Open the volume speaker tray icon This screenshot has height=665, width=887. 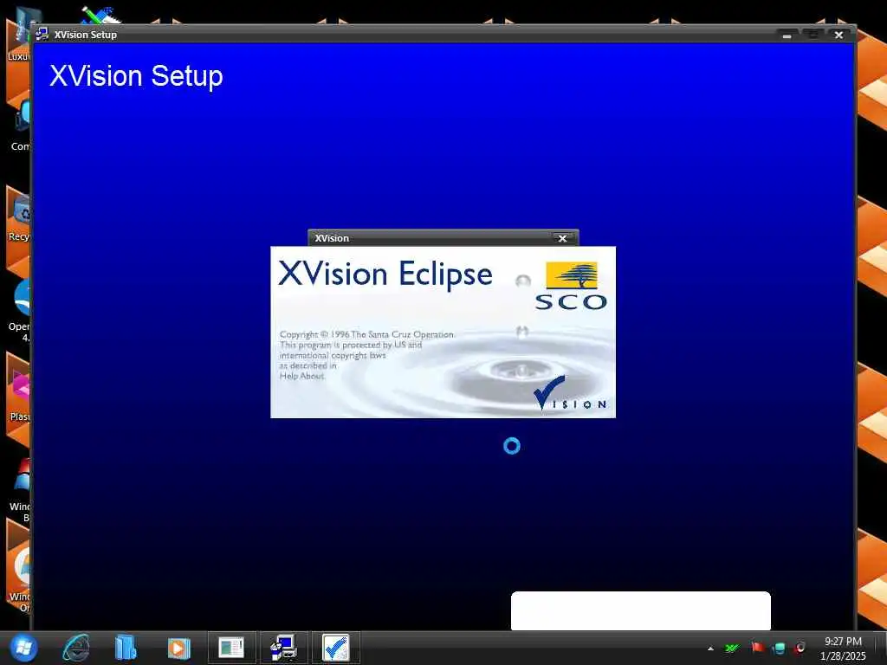pos(800,648)
